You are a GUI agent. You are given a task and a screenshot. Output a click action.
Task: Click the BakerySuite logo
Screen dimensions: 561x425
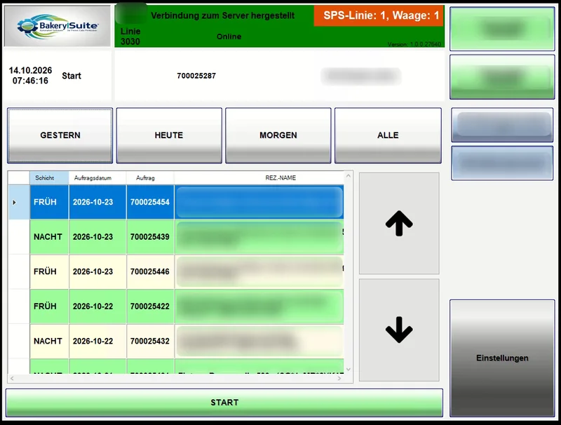(x=58, y=26)
